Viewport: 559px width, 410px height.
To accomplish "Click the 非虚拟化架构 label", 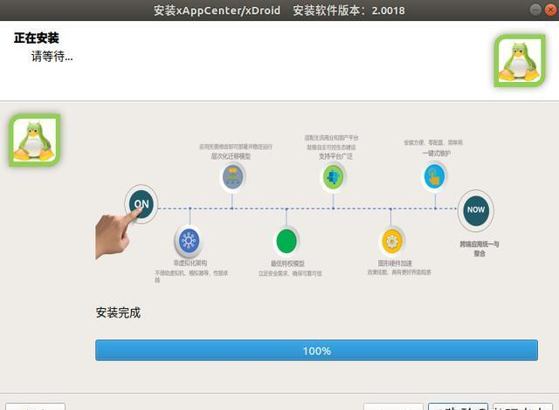I will 190,263.
